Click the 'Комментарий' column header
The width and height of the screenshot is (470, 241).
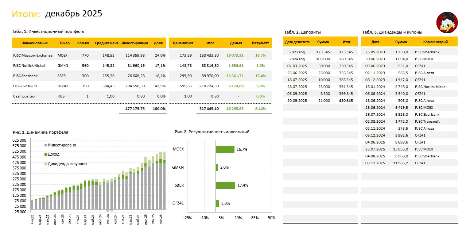point(435,42)
